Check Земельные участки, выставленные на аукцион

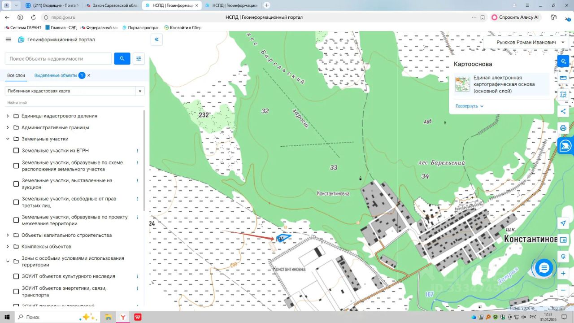pos(16,184)
